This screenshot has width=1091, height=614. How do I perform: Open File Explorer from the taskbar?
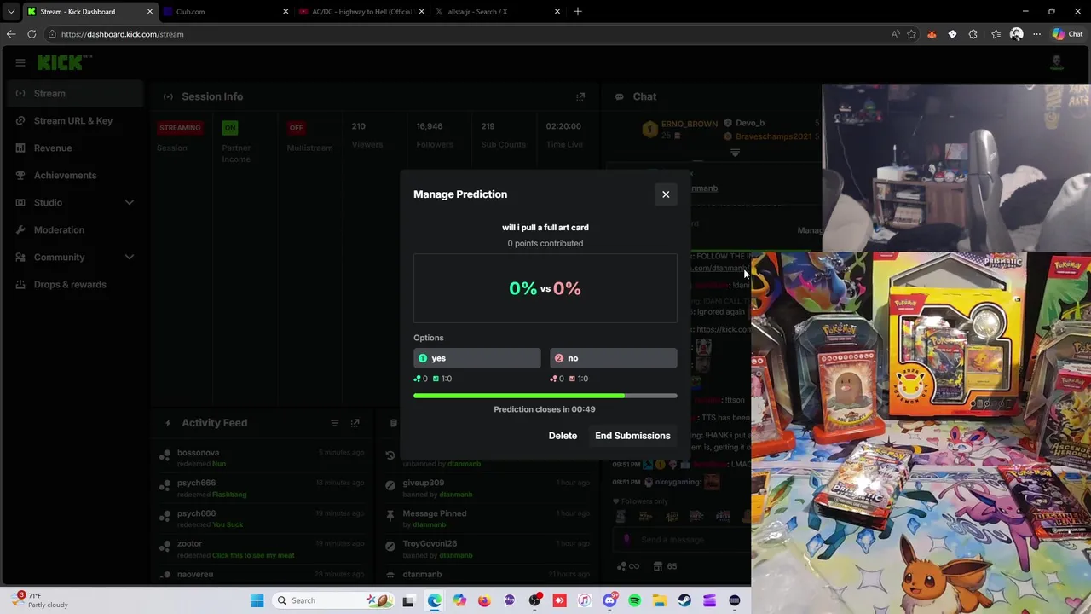click(x=660, y=600)
